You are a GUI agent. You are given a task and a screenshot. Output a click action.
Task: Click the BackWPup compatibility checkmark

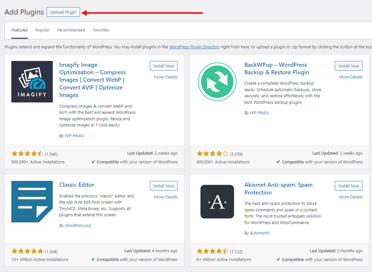[278, 162]
